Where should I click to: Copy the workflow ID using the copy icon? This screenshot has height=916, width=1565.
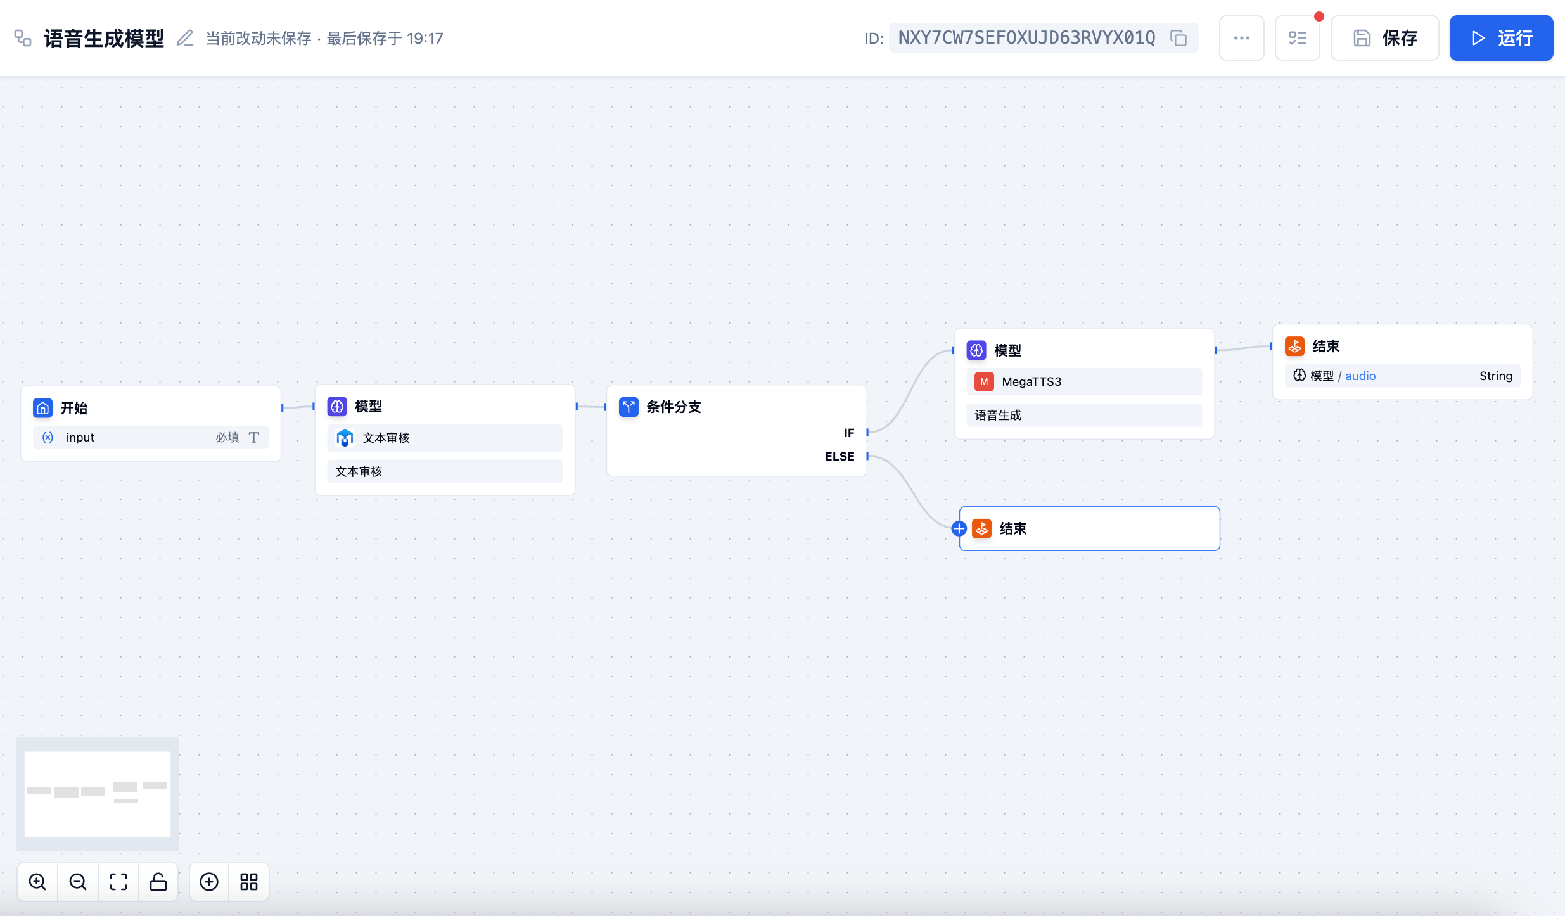[x=1179, y=38]
